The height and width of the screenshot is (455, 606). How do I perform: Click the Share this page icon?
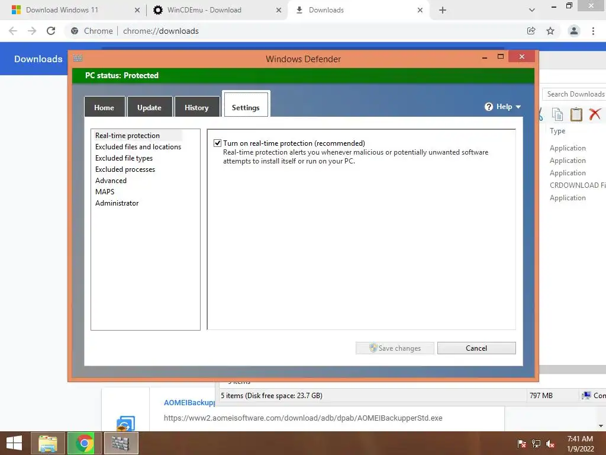[x=531, y=31]
